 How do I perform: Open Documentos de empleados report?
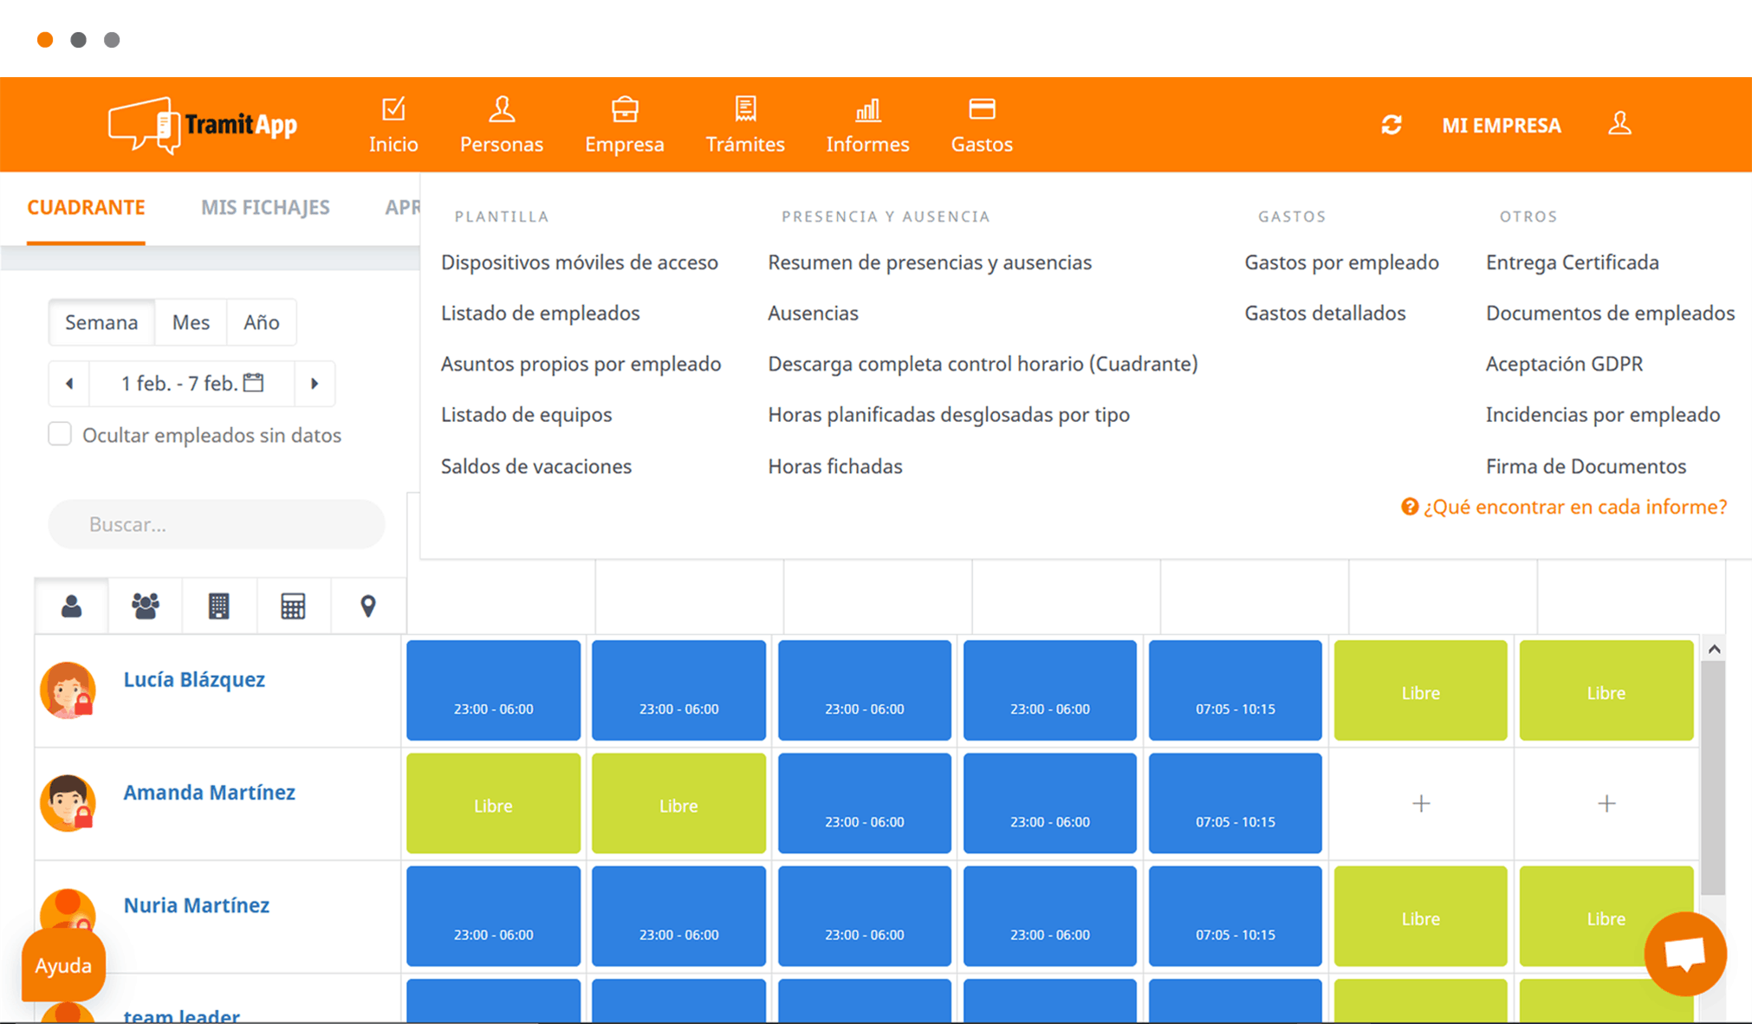[x=1611, y=313]
